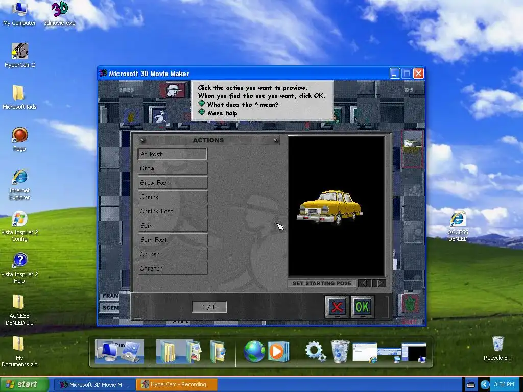Step starting pose forward with right arrow
This screenshot has width=523, height=392.
click(379, 283)
